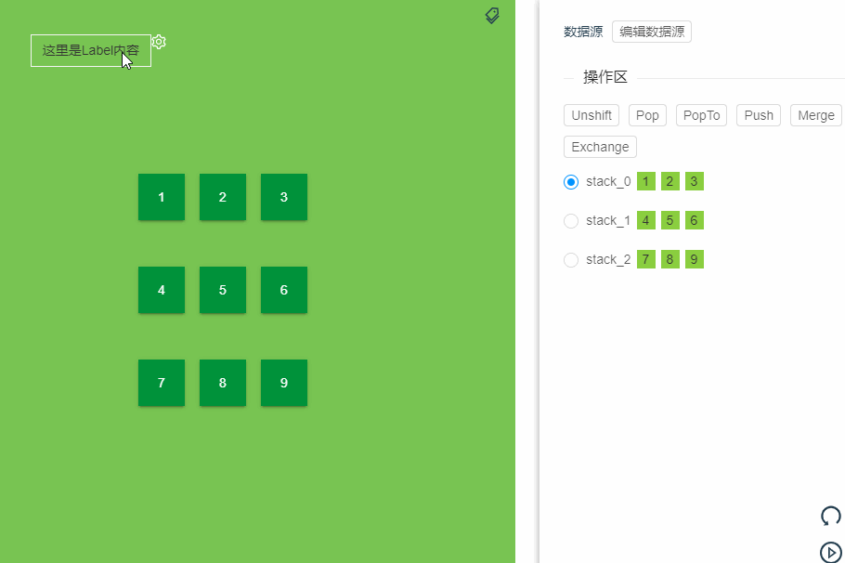
Task: Select the stack_1 radio button
Action: tap(571, 221)
